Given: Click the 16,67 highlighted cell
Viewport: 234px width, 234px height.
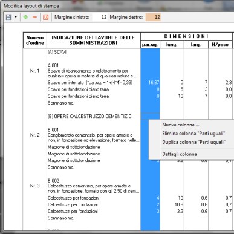Looking at the screenshot, I should click(x=154, y=83).
